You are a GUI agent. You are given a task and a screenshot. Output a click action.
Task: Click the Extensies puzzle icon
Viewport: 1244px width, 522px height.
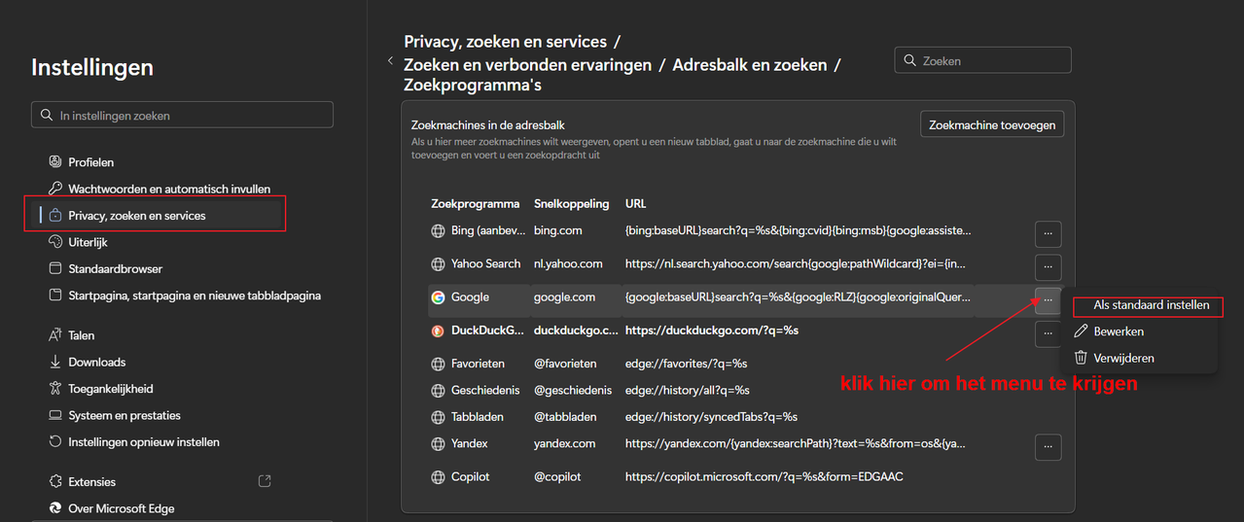55,482
